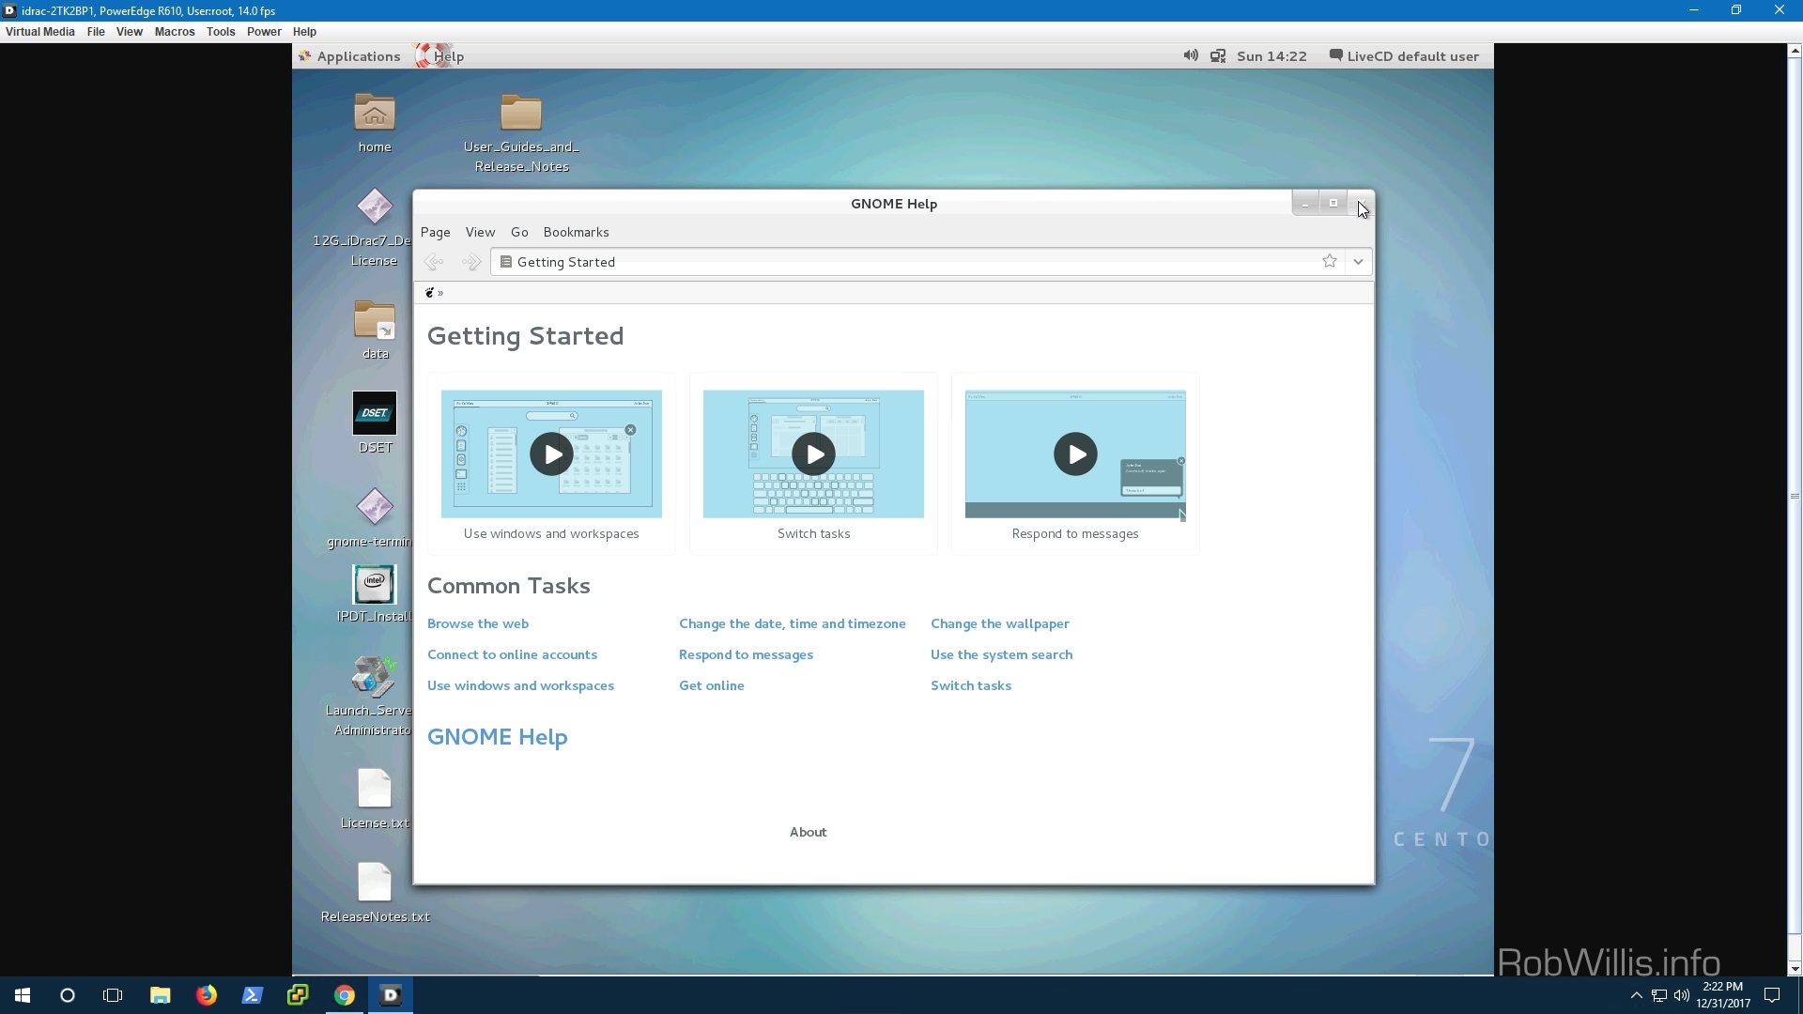The height and width of the screenshot is (1014, 1803).
Task: Open Cortana search circle in taskbar
Action: point(68,995)
